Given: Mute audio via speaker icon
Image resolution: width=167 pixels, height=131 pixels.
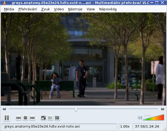Looking at the screenshot, I should pyautogui.click(x=140, y=118).
